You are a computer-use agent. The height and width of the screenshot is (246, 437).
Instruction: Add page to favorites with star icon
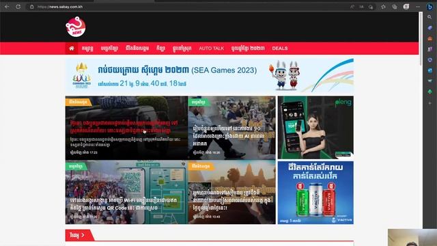(x=384, y=7)
